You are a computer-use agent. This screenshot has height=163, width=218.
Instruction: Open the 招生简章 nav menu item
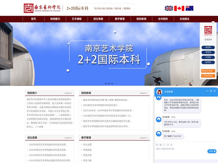[98, 19]
